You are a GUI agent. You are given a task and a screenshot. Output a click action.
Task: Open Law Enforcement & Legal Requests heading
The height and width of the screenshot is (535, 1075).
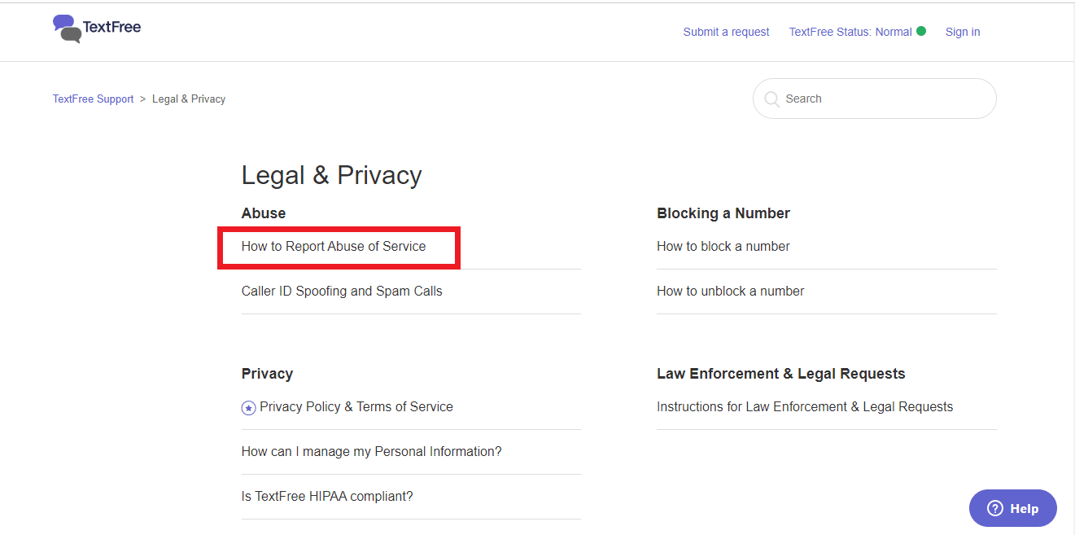tap(781, 374)
